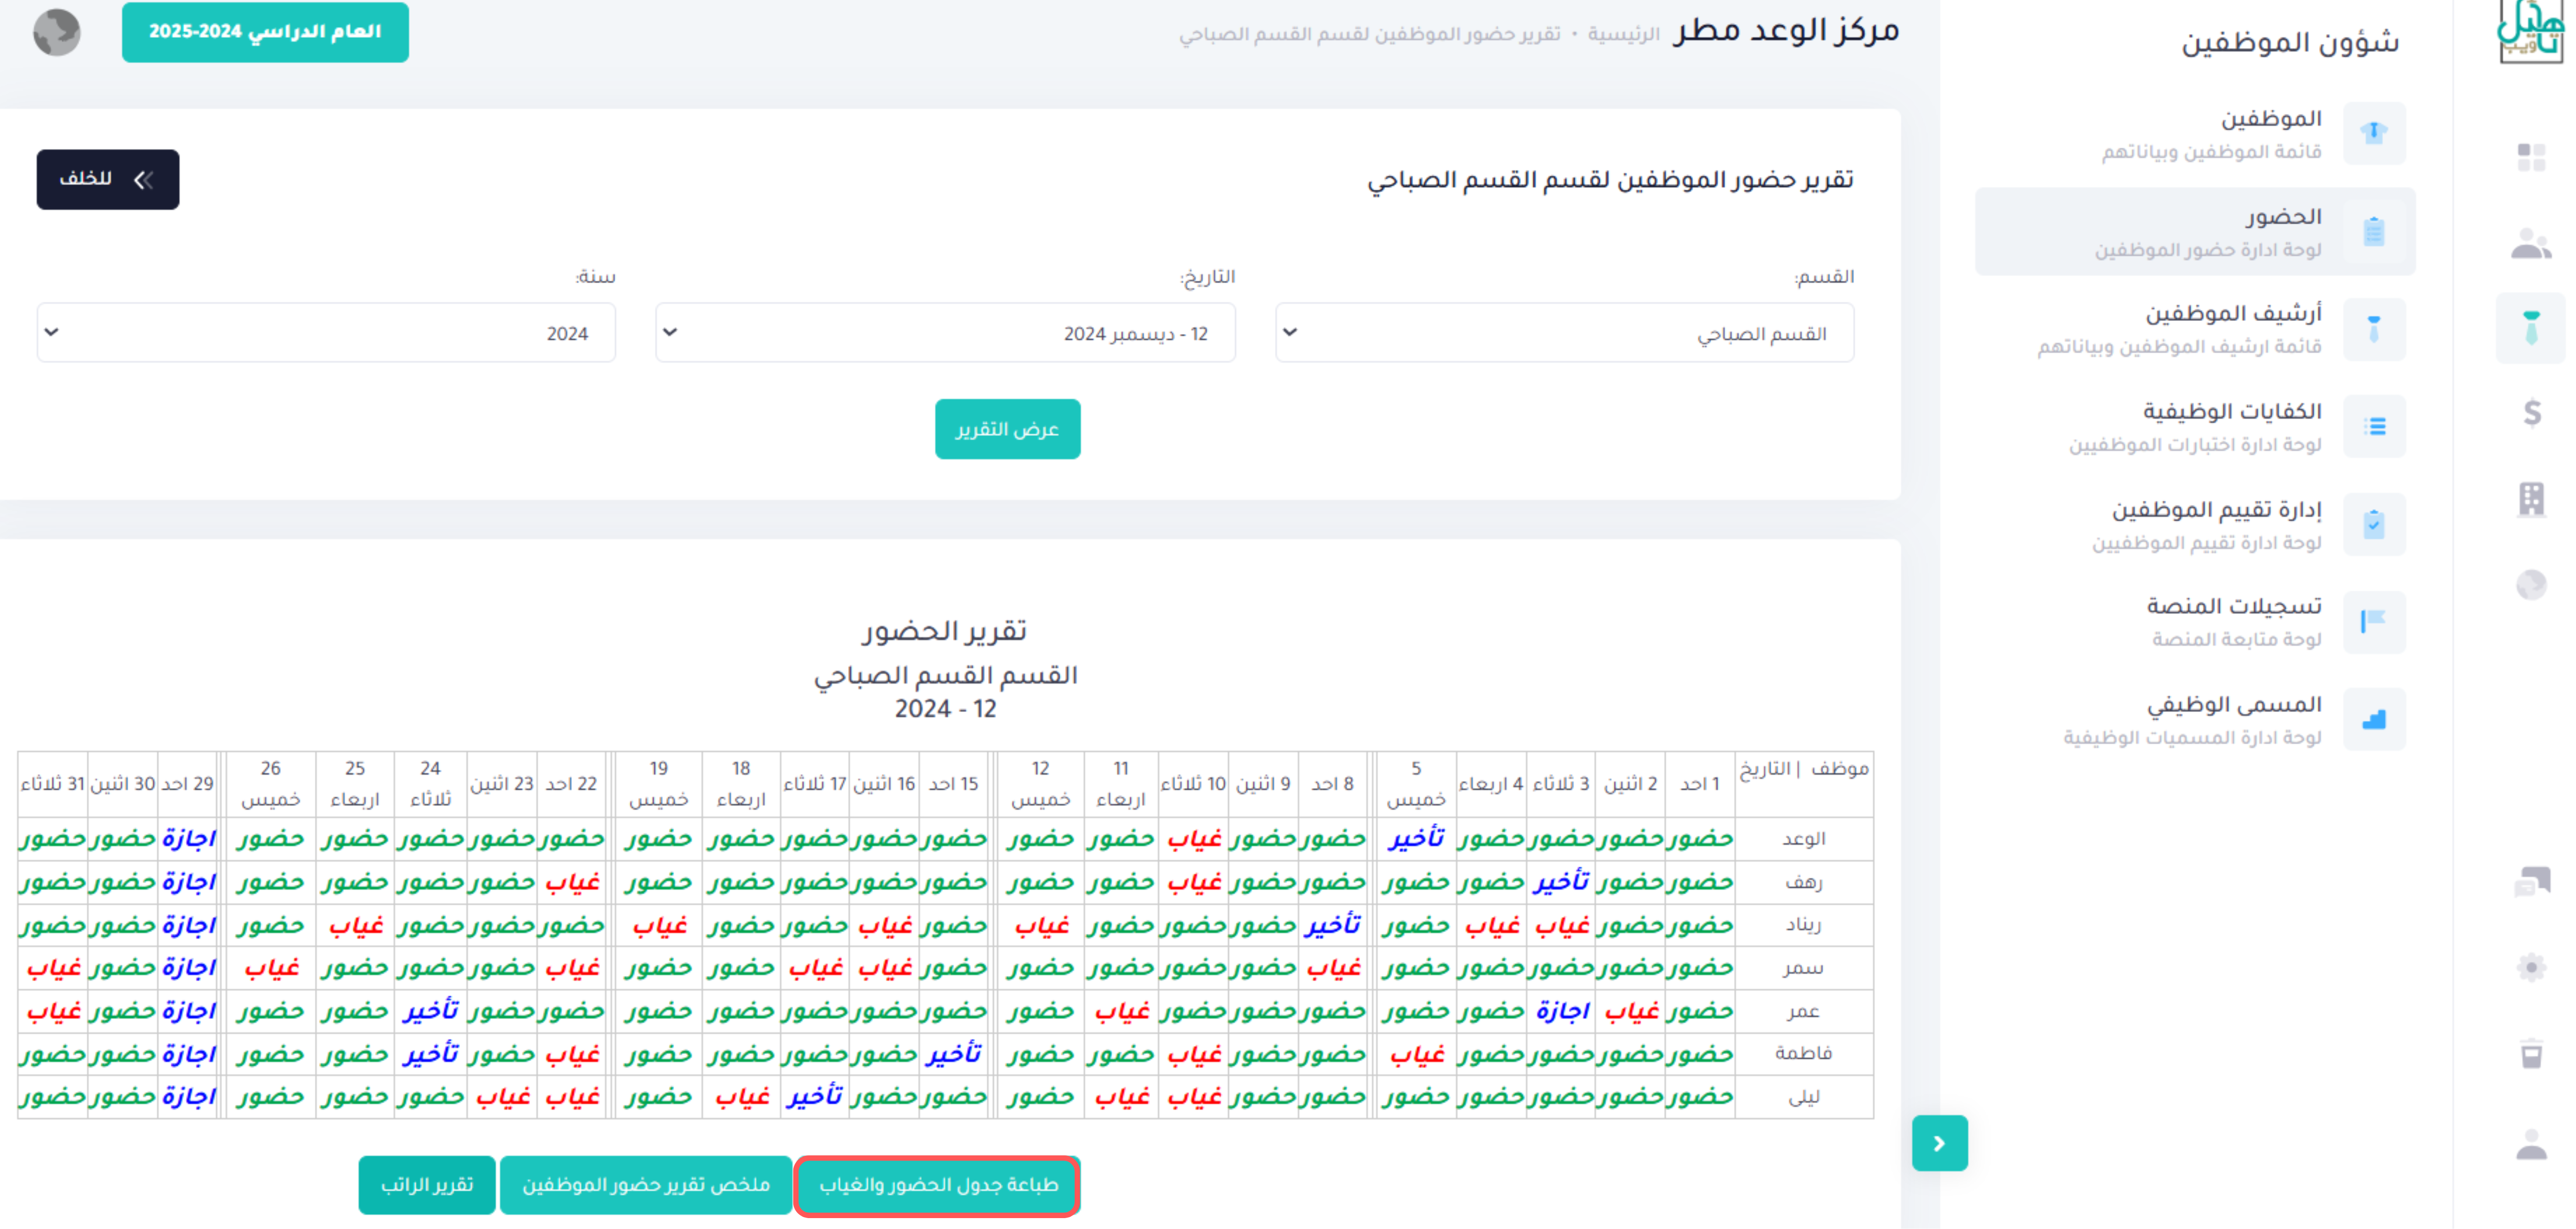Click page title مركز الوعد مطر
This screenshot has width=2576, height=1229.
(x=1787, y=30)
